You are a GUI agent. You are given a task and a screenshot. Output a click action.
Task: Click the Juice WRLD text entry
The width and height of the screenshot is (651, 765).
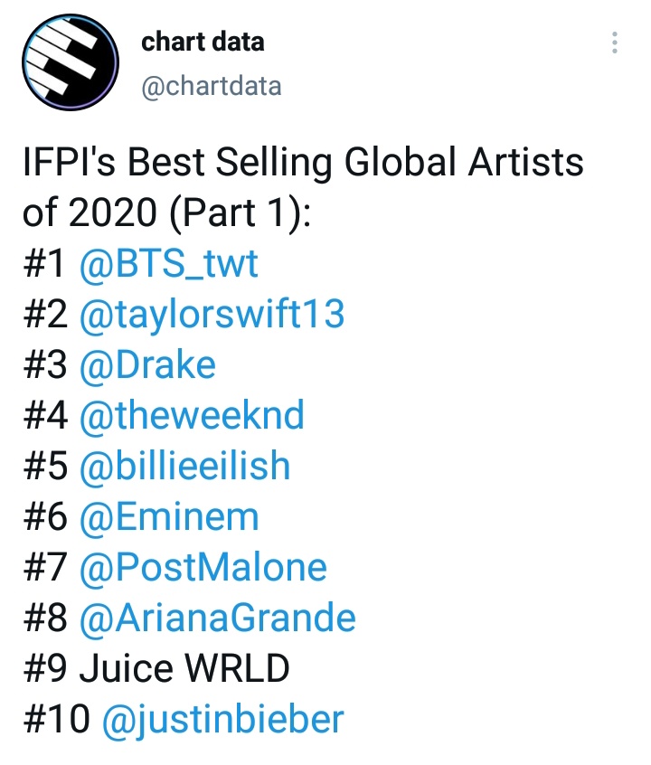[184, 668]
